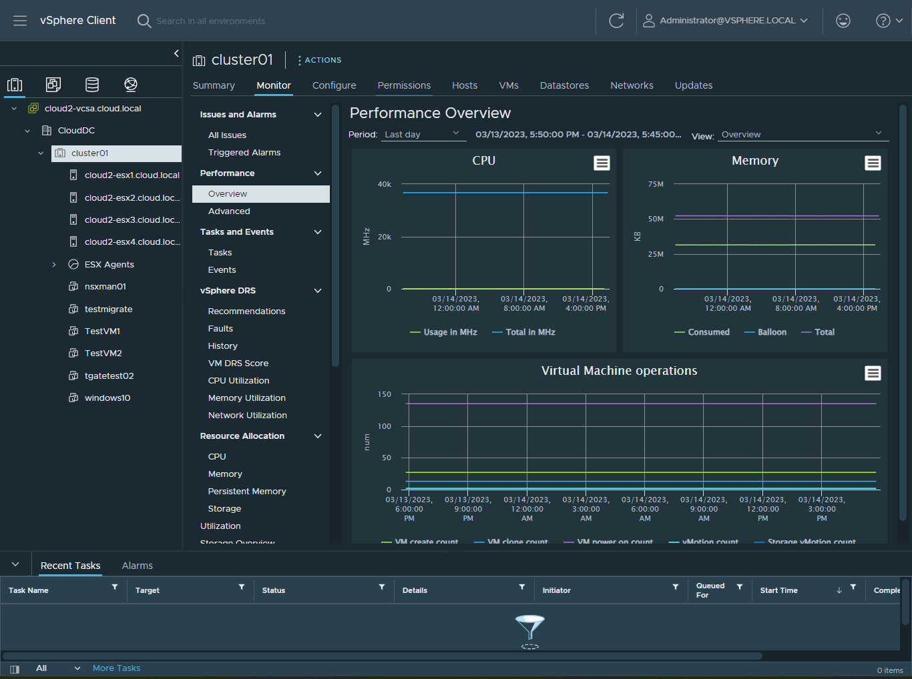Filter the Details column
The image size is (912, 679).
coord(522,587)
